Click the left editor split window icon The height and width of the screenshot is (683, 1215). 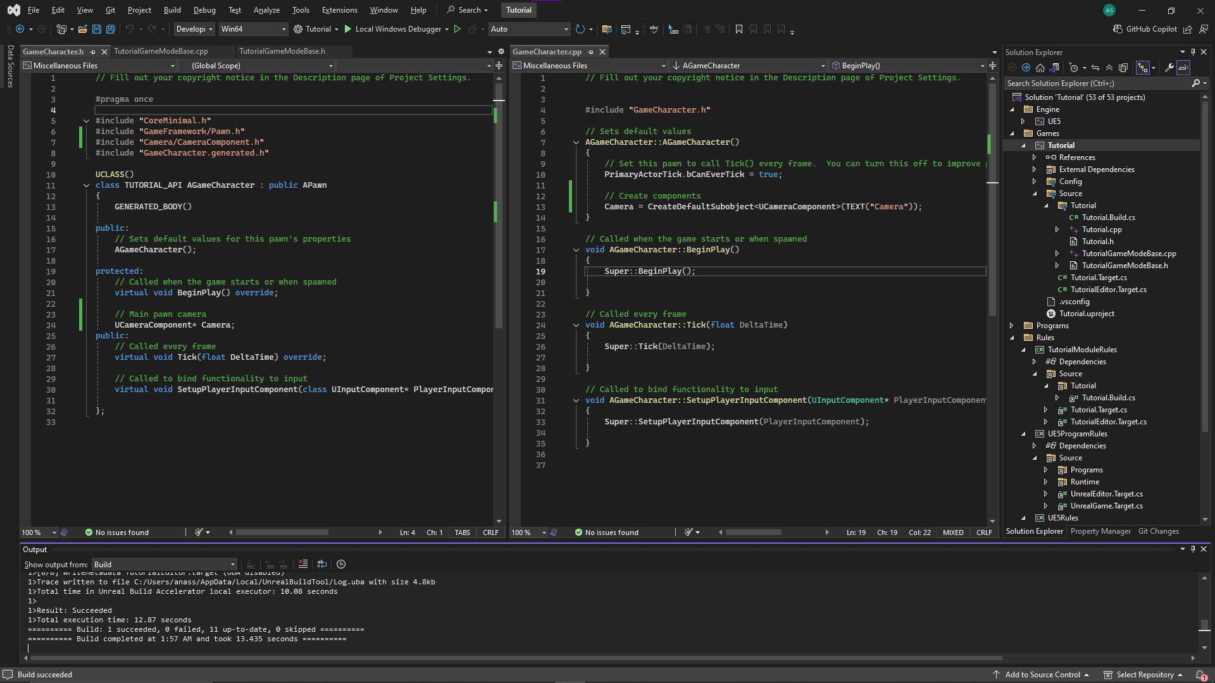(499, 66)
